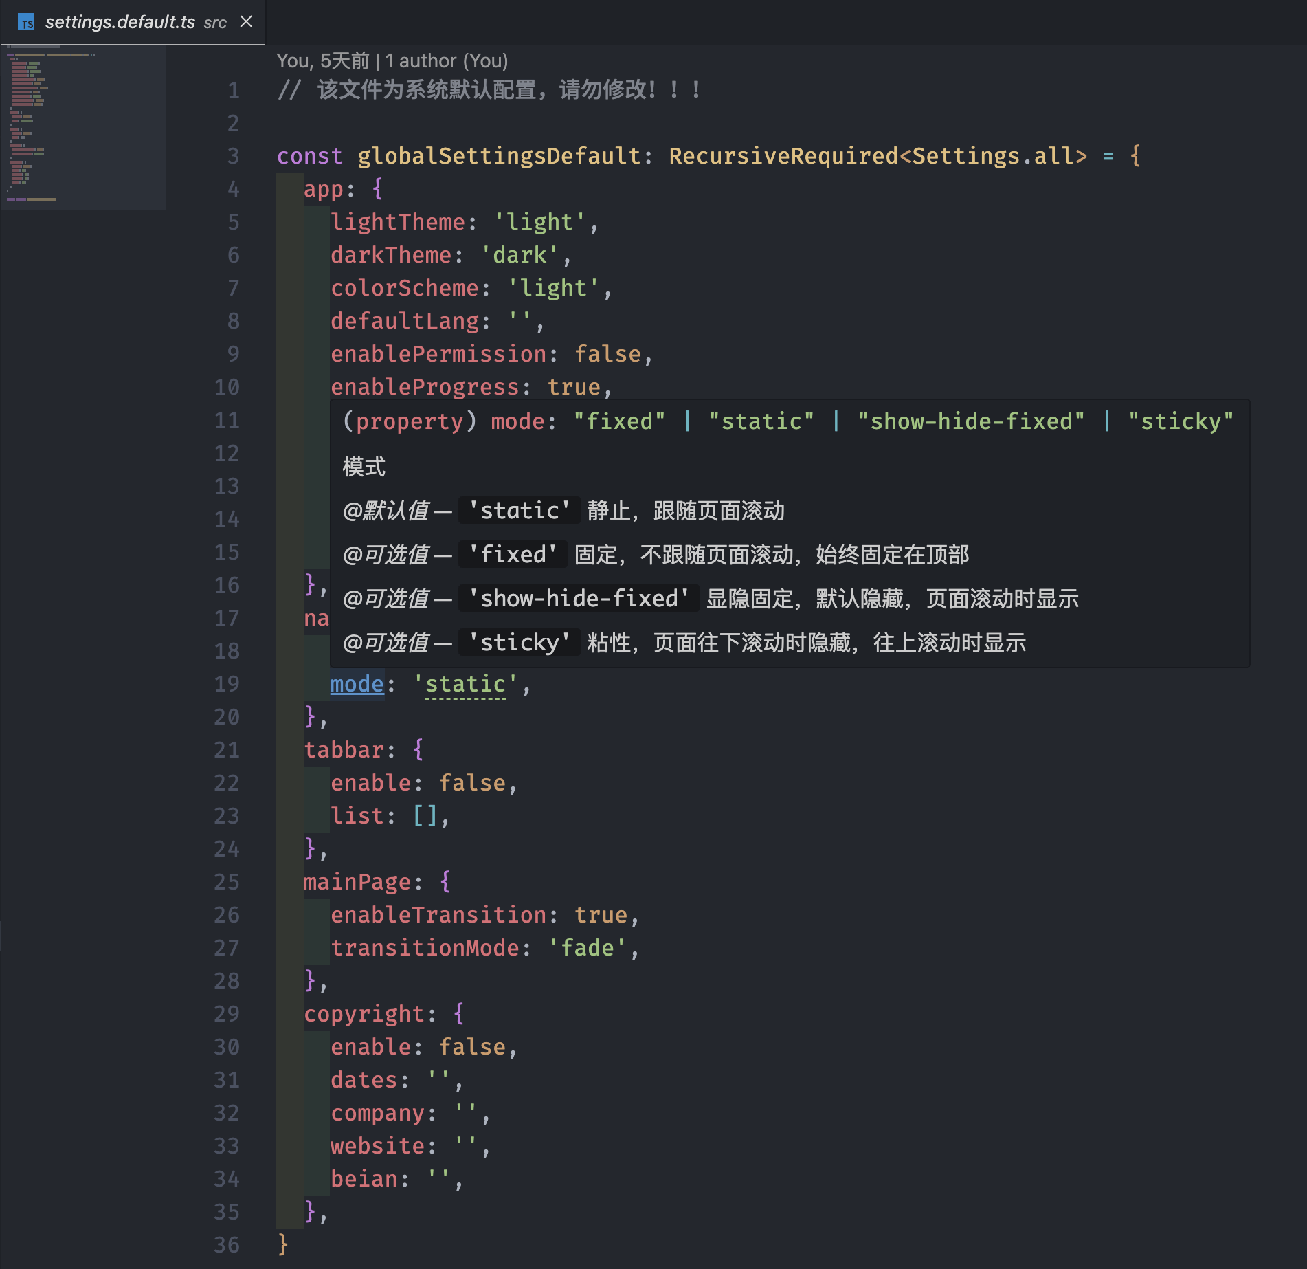Click the empty list array brackets
The height and width of the screenshot is (1269, 1307).
pyautogui.click(x=425, y=816)
